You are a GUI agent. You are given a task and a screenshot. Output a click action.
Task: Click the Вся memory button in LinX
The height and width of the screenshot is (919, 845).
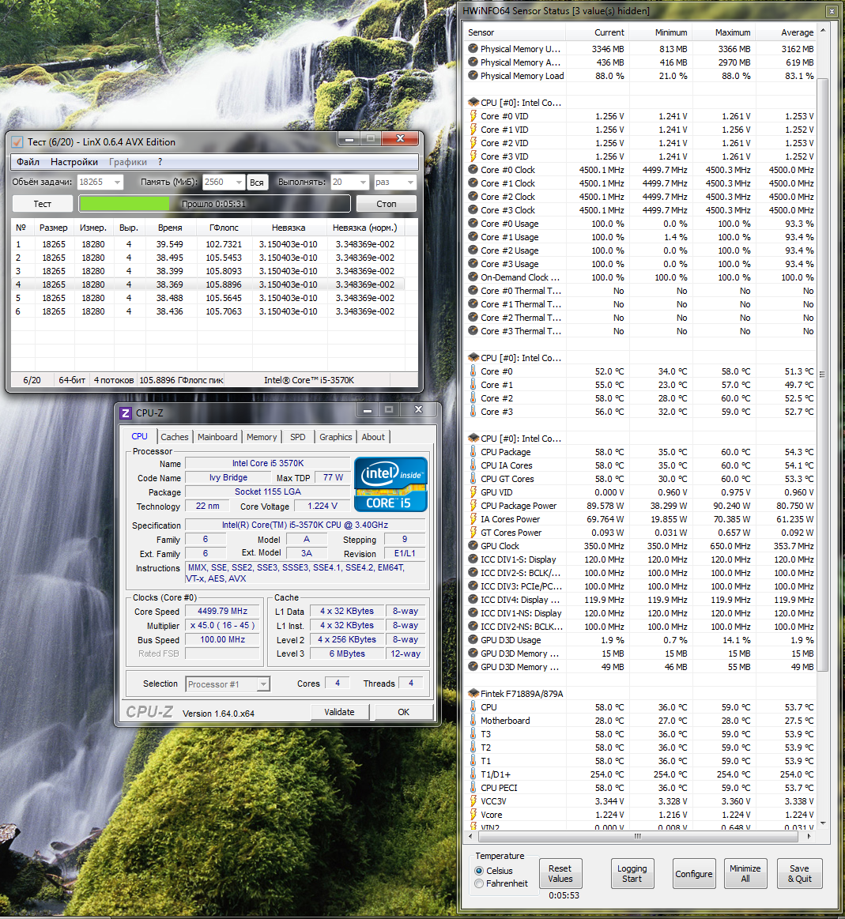click(x=257, y=183)
